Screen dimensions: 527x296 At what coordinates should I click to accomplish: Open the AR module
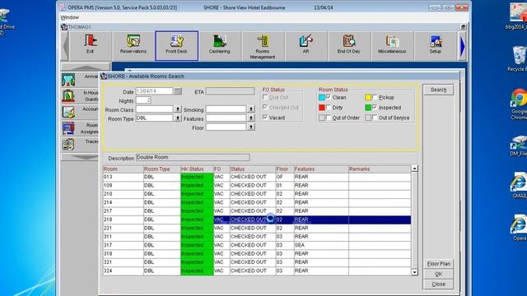[305, 46]
